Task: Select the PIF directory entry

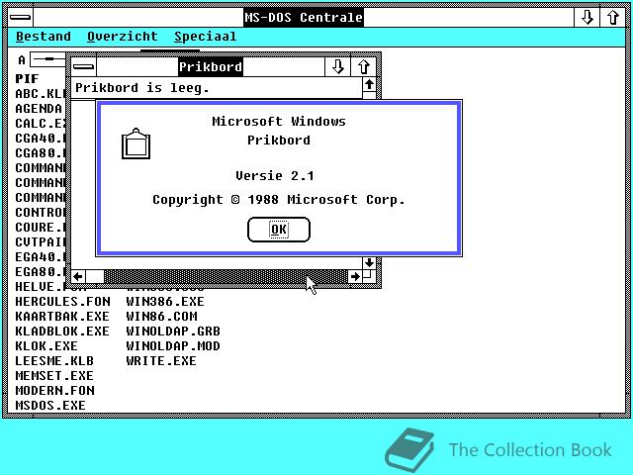Action: (x=27, y=79)
